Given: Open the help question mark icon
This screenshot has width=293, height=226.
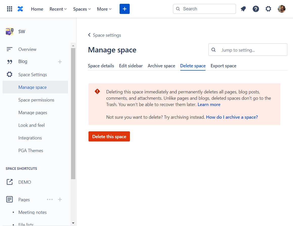Looking at the screenshot, I should [x=256, y=9].
